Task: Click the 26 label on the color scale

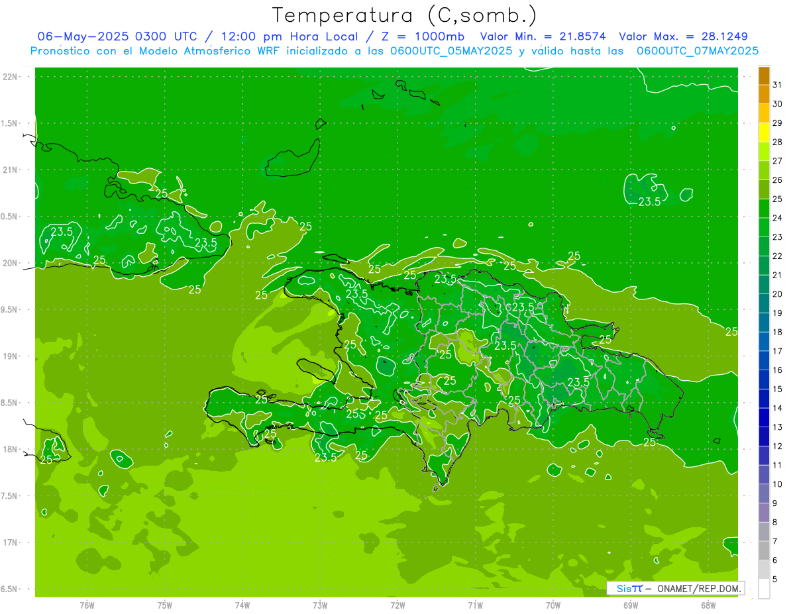Action: (778, 179)
